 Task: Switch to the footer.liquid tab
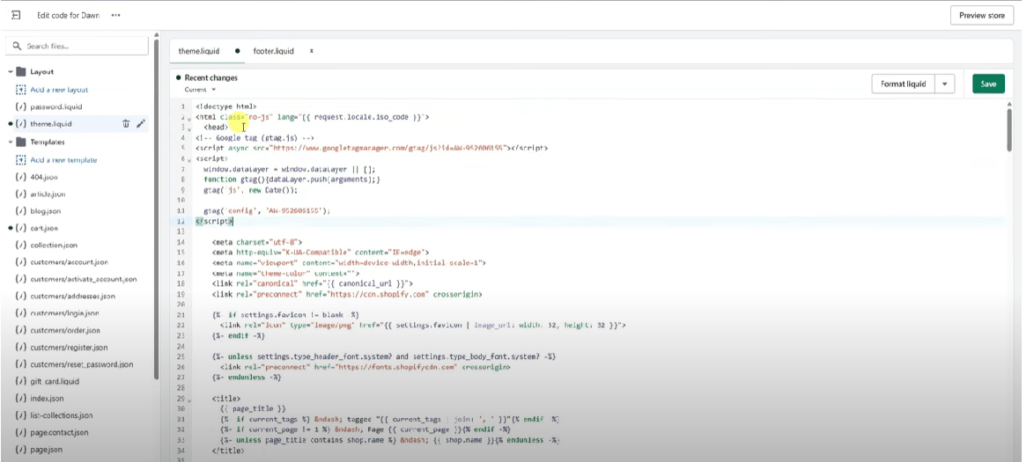tap(273, 51)
